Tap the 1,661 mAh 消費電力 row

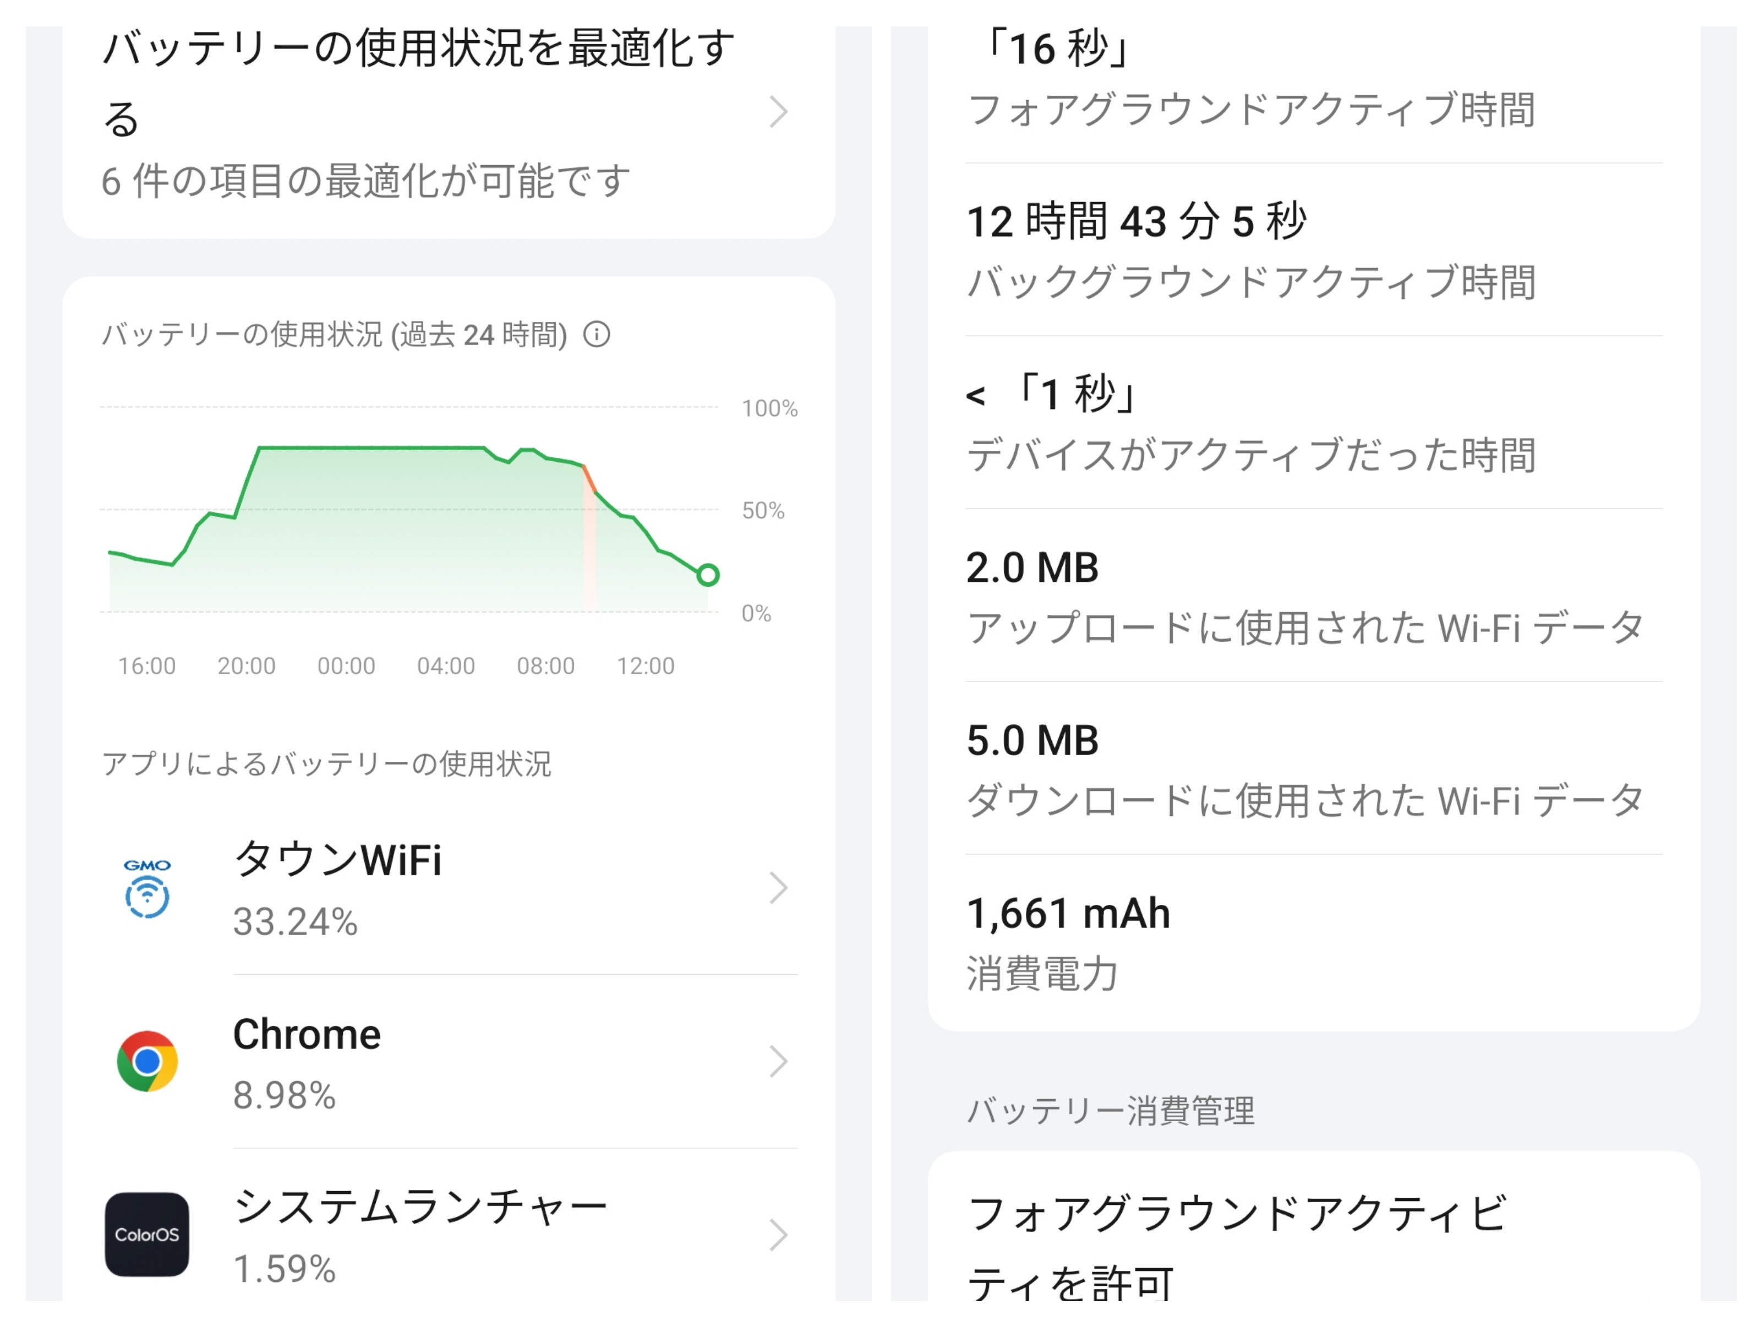point(1312,942)
